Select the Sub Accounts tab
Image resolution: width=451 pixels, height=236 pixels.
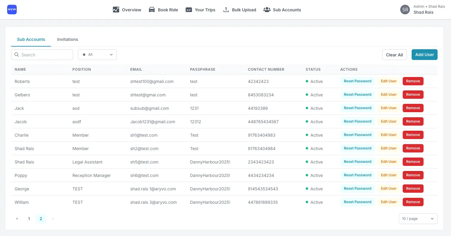[x=31, y=39]
